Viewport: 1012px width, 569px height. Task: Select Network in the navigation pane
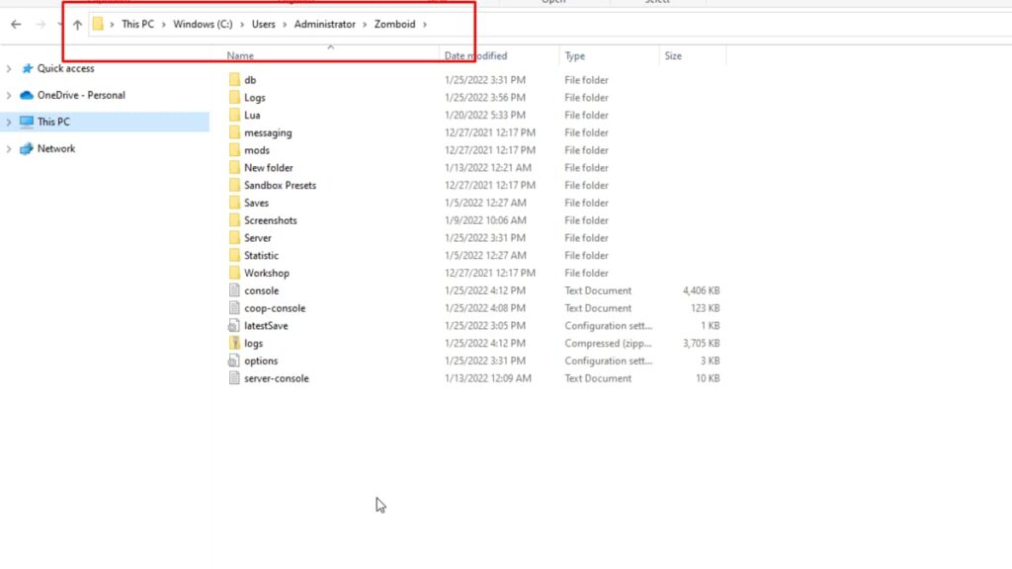tap(56, 149)
